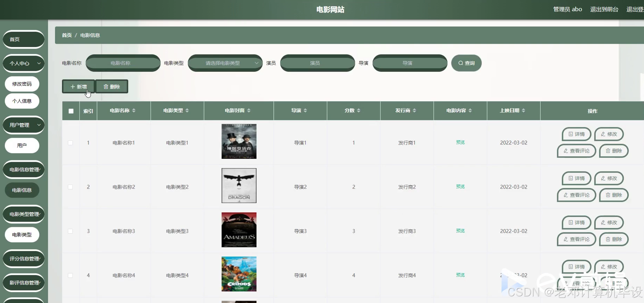The height and width of the screenshot is (303, 644).
Task: Focus the 导演 search input
Action: 410,63
